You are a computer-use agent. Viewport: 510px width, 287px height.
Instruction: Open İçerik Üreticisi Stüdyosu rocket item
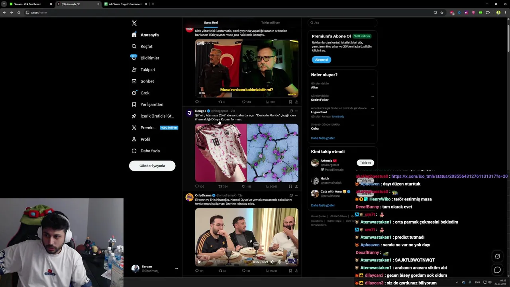(153, 116)
